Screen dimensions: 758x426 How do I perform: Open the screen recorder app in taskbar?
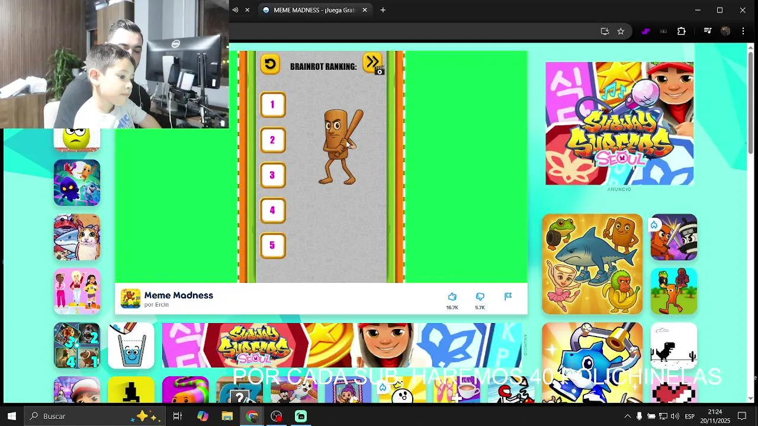click(277, 416)
